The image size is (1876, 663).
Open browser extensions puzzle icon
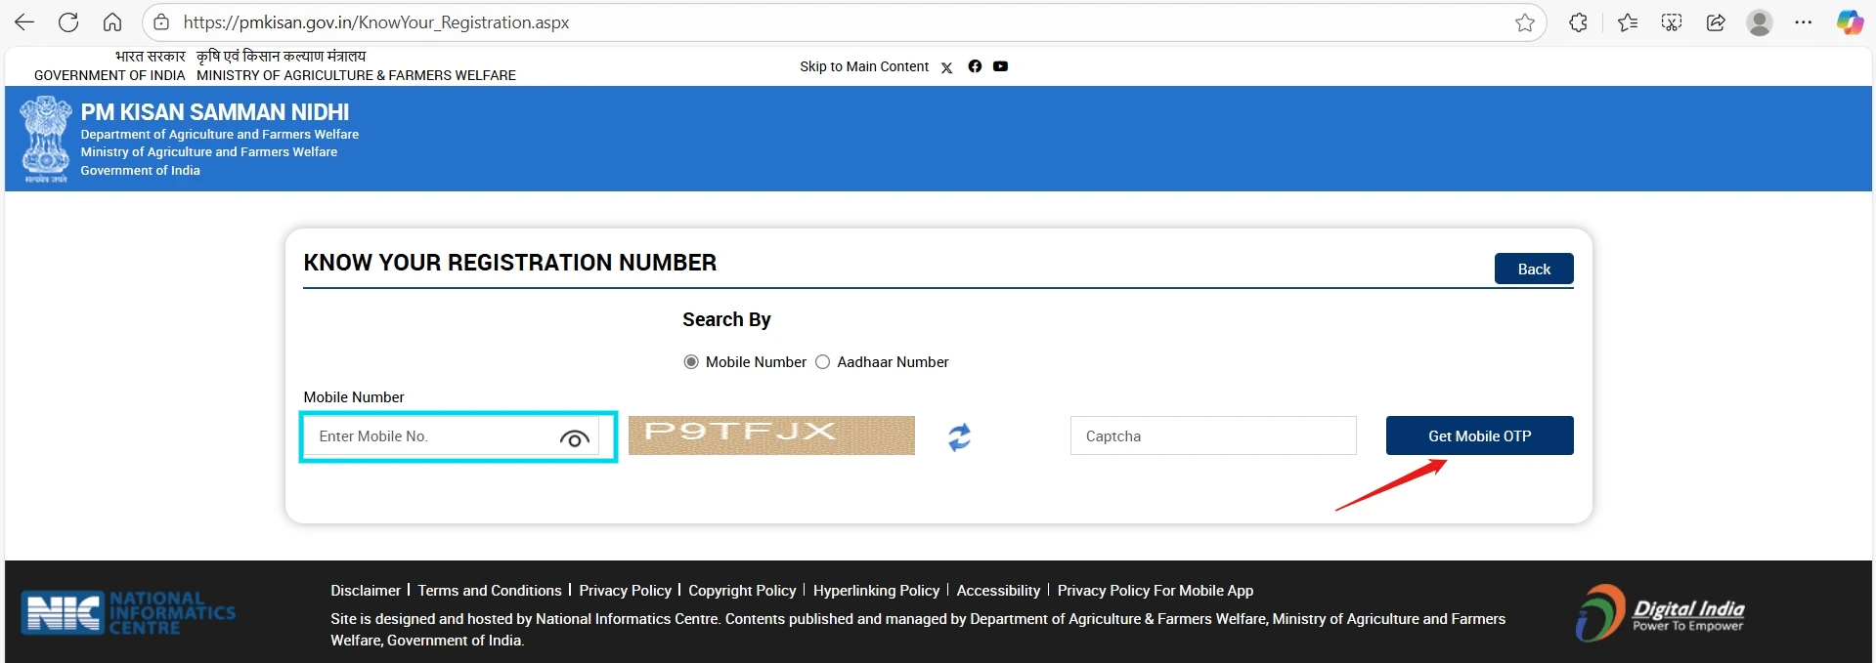point(1578,22)
